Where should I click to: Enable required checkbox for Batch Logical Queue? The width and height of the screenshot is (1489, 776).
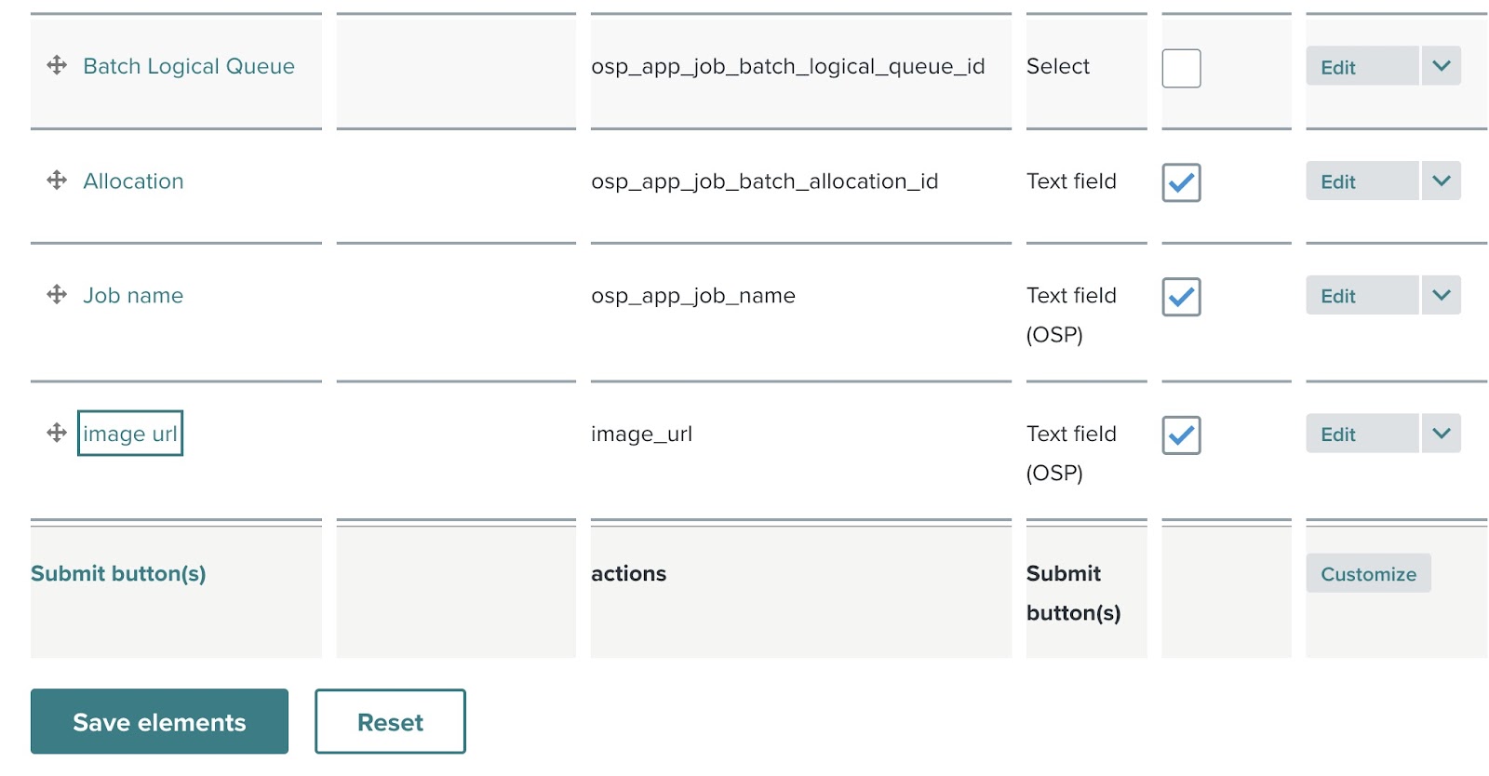click(x=1181, y=68)
